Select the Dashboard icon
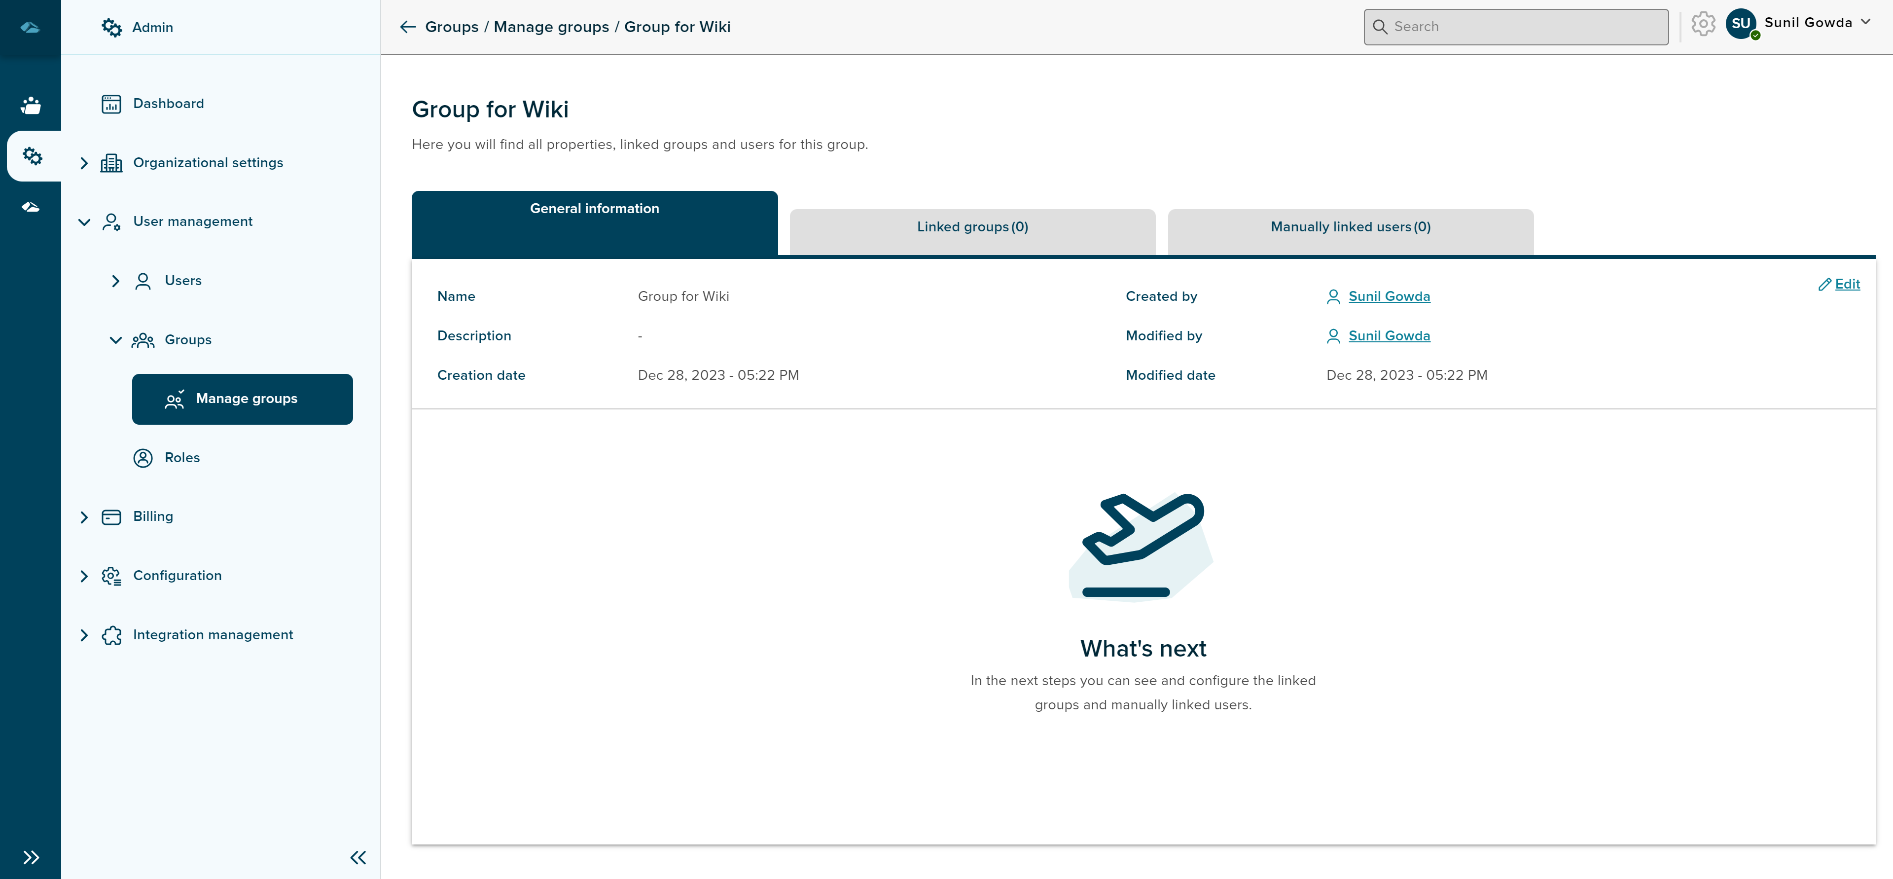 (111, 103)
